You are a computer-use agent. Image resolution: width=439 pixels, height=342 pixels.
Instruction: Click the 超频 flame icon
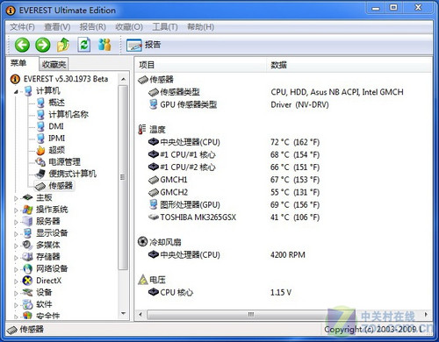point(40,150)
